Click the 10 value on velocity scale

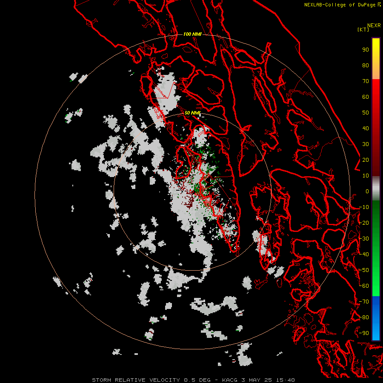pyautogui.click(x=366, y=176)
